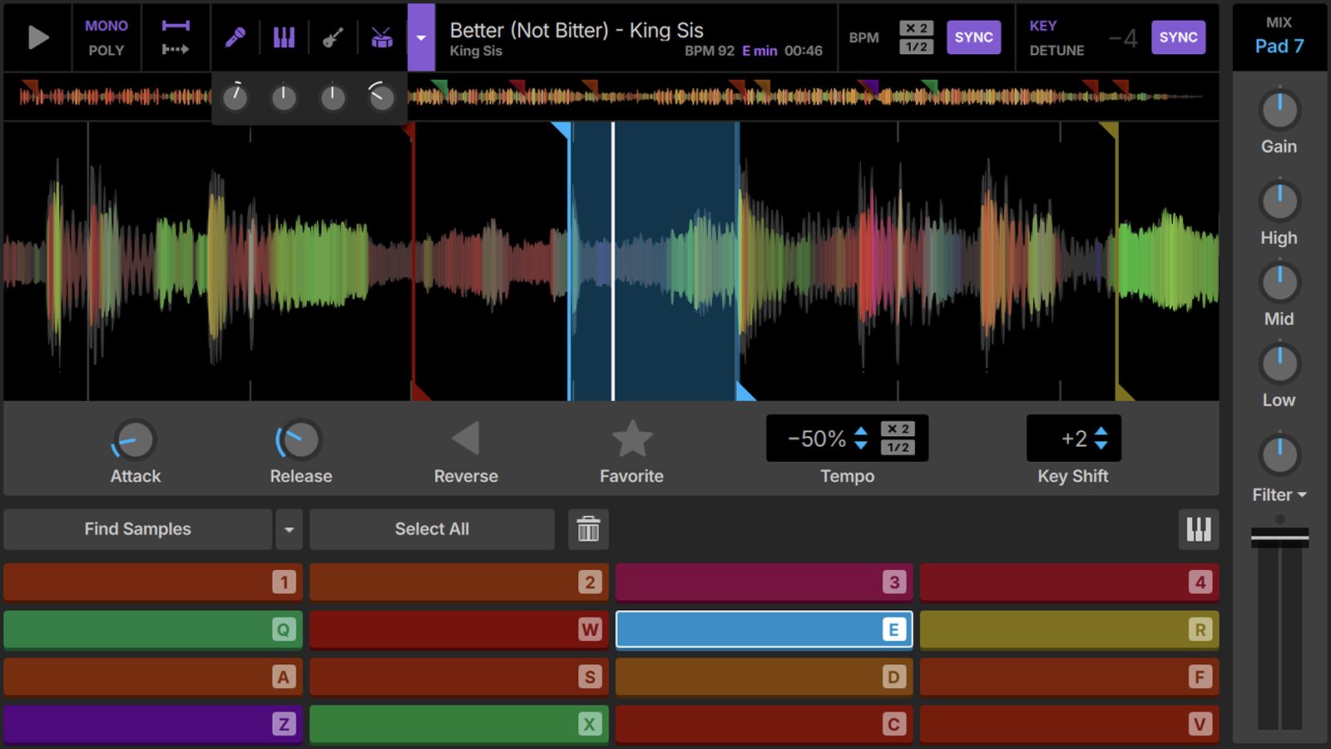The width and height of the screenshot is (1331, 749).
Task: Toggle the BPM SYNC button
Action: tap(973, 37)
